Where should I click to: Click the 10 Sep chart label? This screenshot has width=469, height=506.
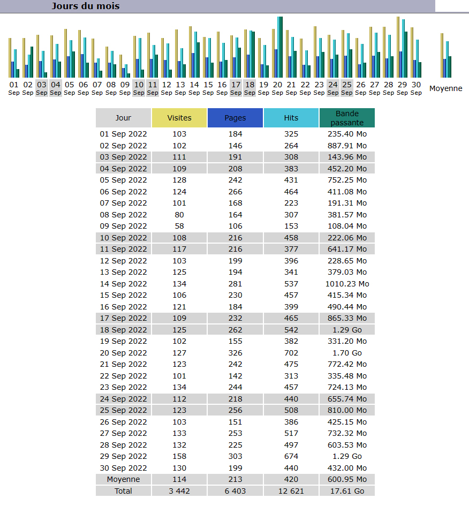click(139, 88)
